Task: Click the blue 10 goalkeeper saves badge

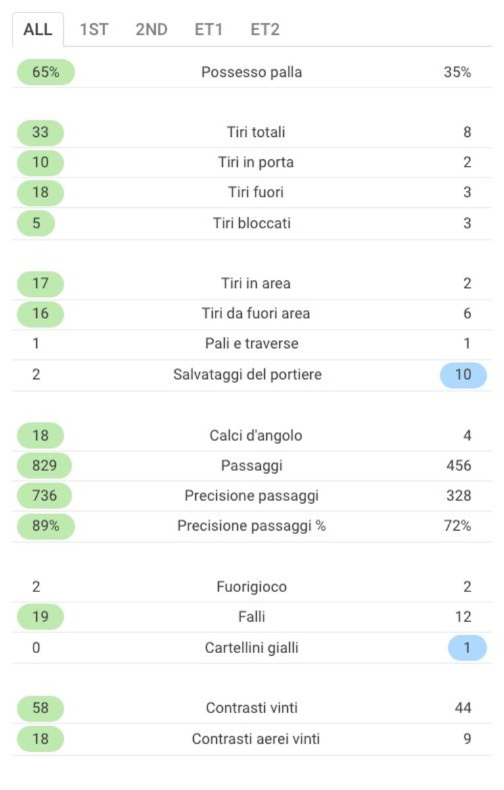Action: click(x=463, y=375)
